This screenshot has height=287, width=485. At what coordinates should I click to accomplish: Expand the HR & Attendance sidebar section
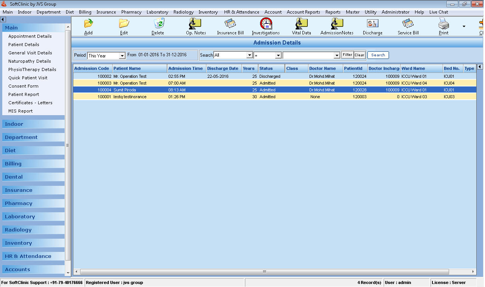33,256
